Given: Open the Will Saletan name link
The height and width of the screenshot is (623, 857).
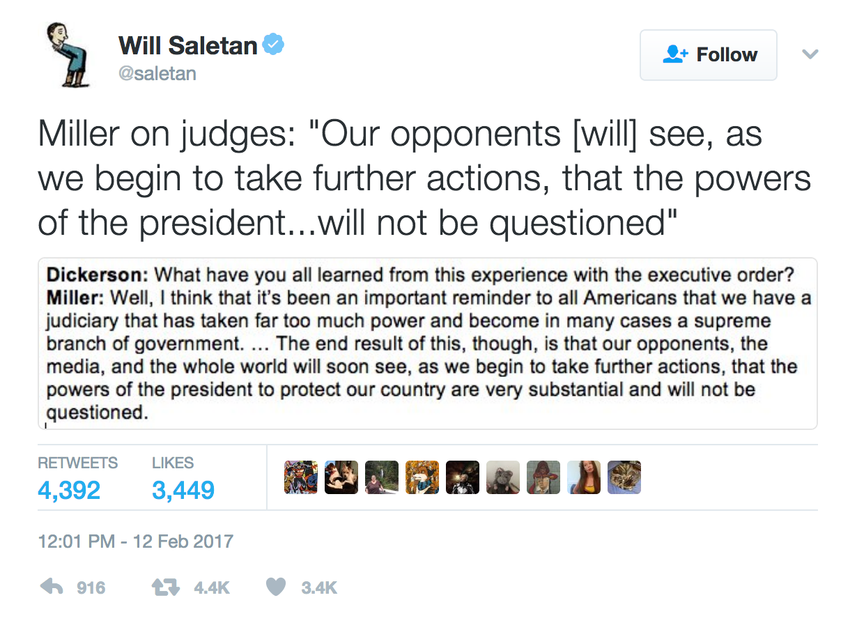Looking at the screenshot, I should click(x=188, y=46).
